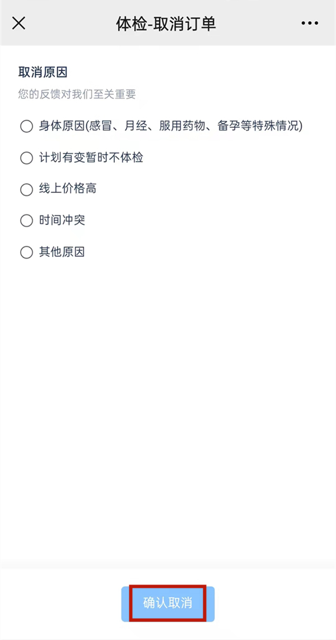Screen dimensions: 336x640
Task: Click the 计划有变暂时不体检 option text
Action: (x=91, y=158)
